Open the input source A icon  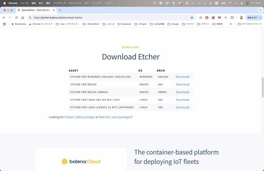[x=217, y=3]
